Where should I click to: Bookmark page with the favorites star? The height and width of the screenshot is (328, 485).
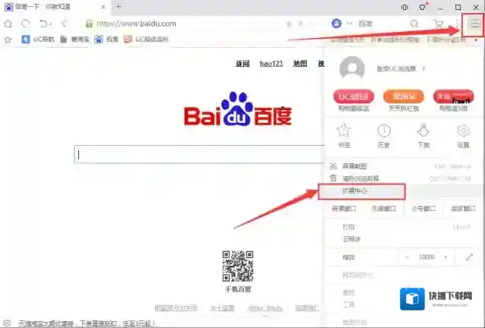pos(8,39)
